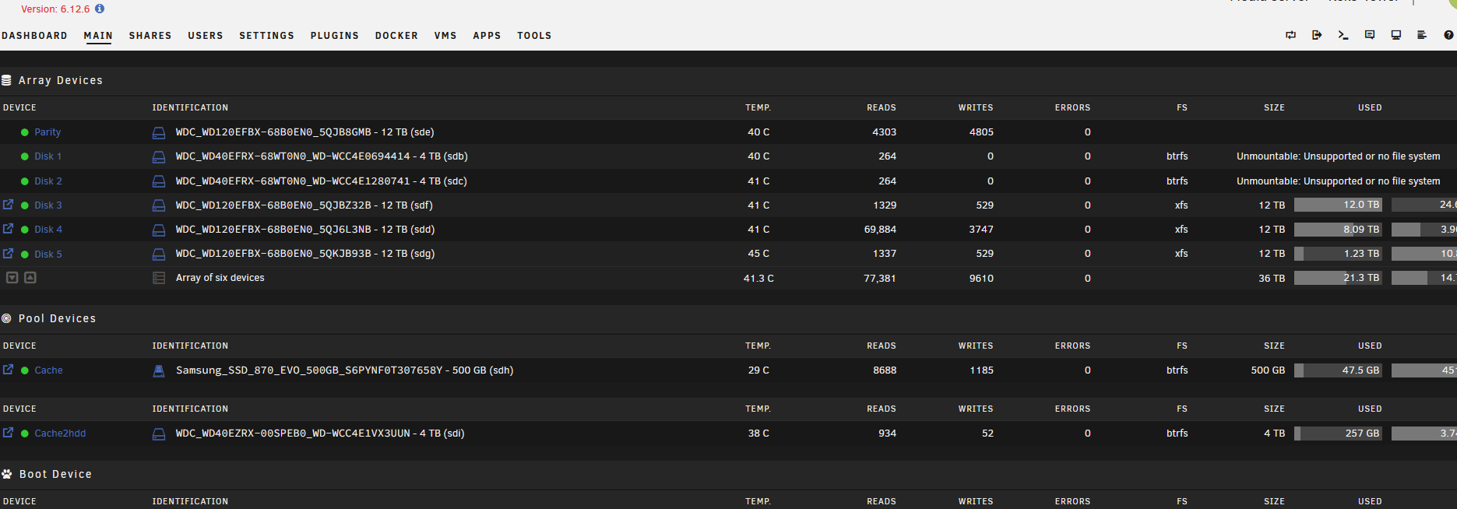Open the system log lines icon
1457x509 pixels.
pos(1422,35)
